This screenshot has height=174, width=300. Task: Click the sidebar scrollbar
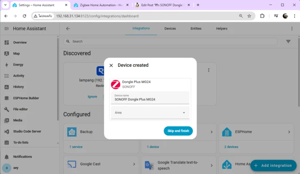click(x=58, y=79)
